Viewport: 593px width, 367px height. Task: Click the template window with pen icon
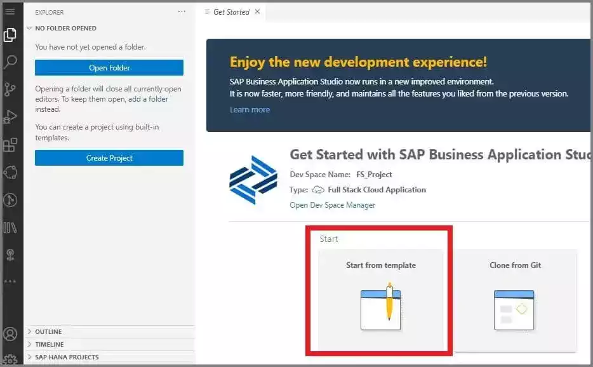(x=381, y=307)
